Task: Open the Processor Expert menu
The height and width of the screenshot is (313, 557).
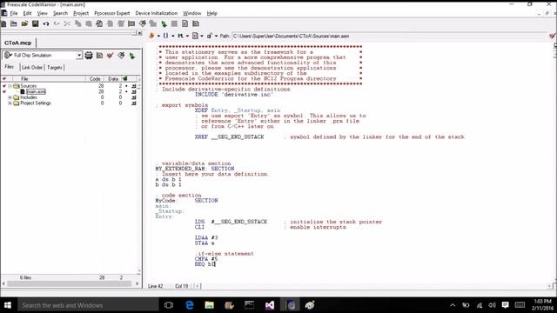Action: (112, 13)
